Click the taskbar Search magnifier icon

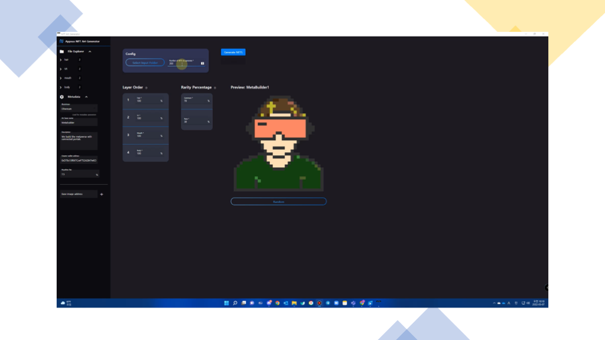point(235,303)
